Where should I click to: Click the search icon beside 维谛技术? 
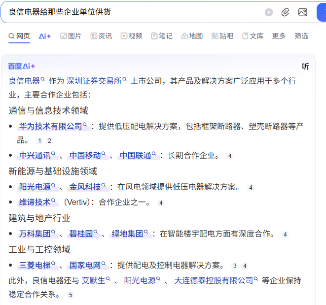pos(53,200)
